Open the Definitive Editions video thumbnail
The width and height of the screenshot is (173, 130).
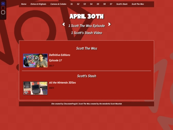[36, 60]
